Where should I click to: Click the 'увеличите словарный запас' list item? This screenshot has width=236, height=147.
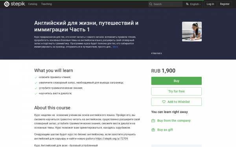81,83
